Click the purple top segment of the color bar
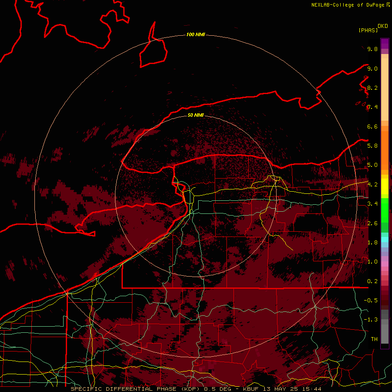392x392 pixels. [x=385, y=44]
